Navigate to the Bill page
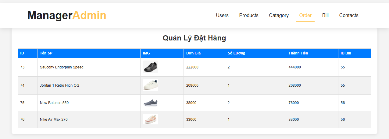Screen dimensions: 389x139 pos(325,15)
